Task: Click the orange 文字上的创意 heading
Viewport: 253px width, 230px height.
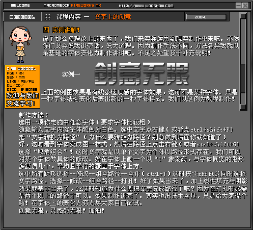Action: click(x=113, y=17)
